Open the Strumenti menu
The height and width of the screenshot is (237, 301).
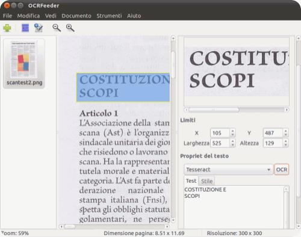[x=109, y=16]
